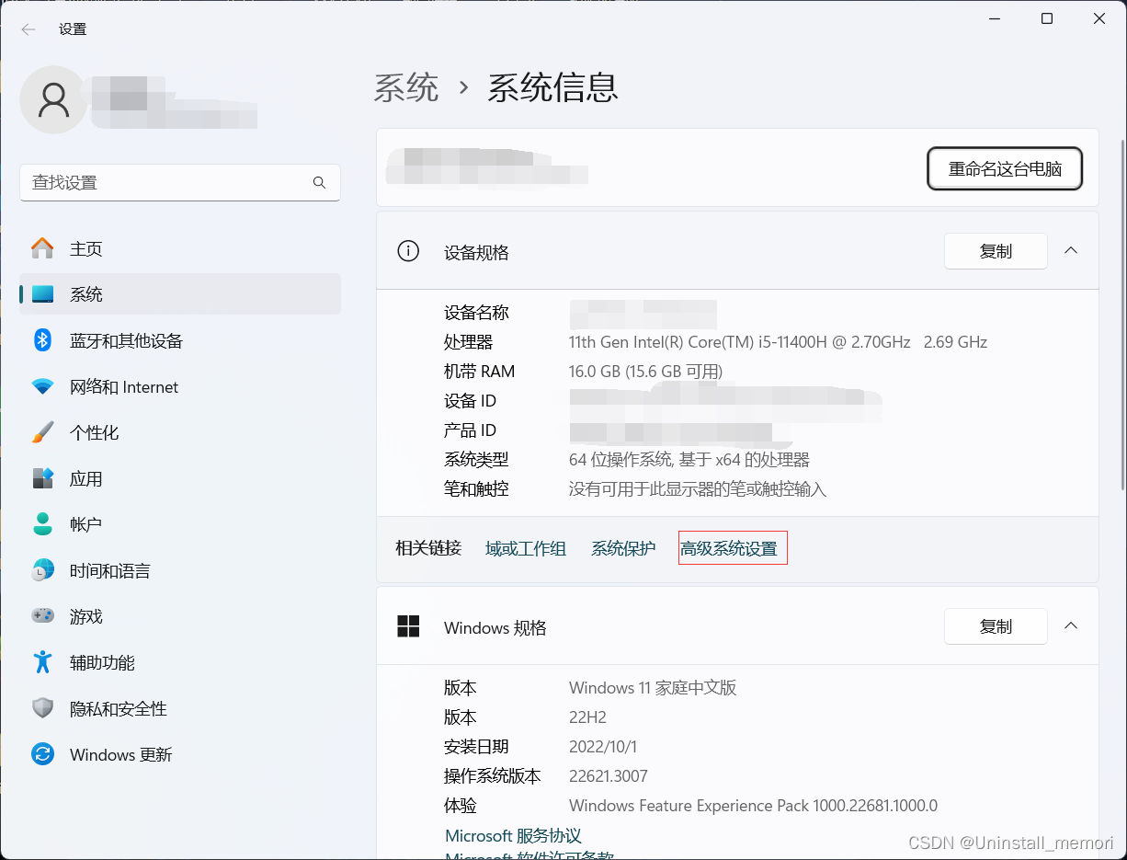Copy the 设备规格 details
Image resolution: width=1127 pixels, height=860 pixels.
996,250
